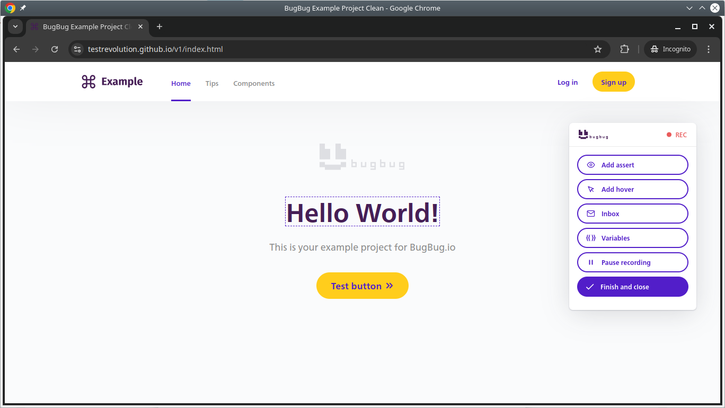The height and width of the screenshot is (408, 725).
Task: Click the Example logo icon in header
Action: click(x=89, y=82)
